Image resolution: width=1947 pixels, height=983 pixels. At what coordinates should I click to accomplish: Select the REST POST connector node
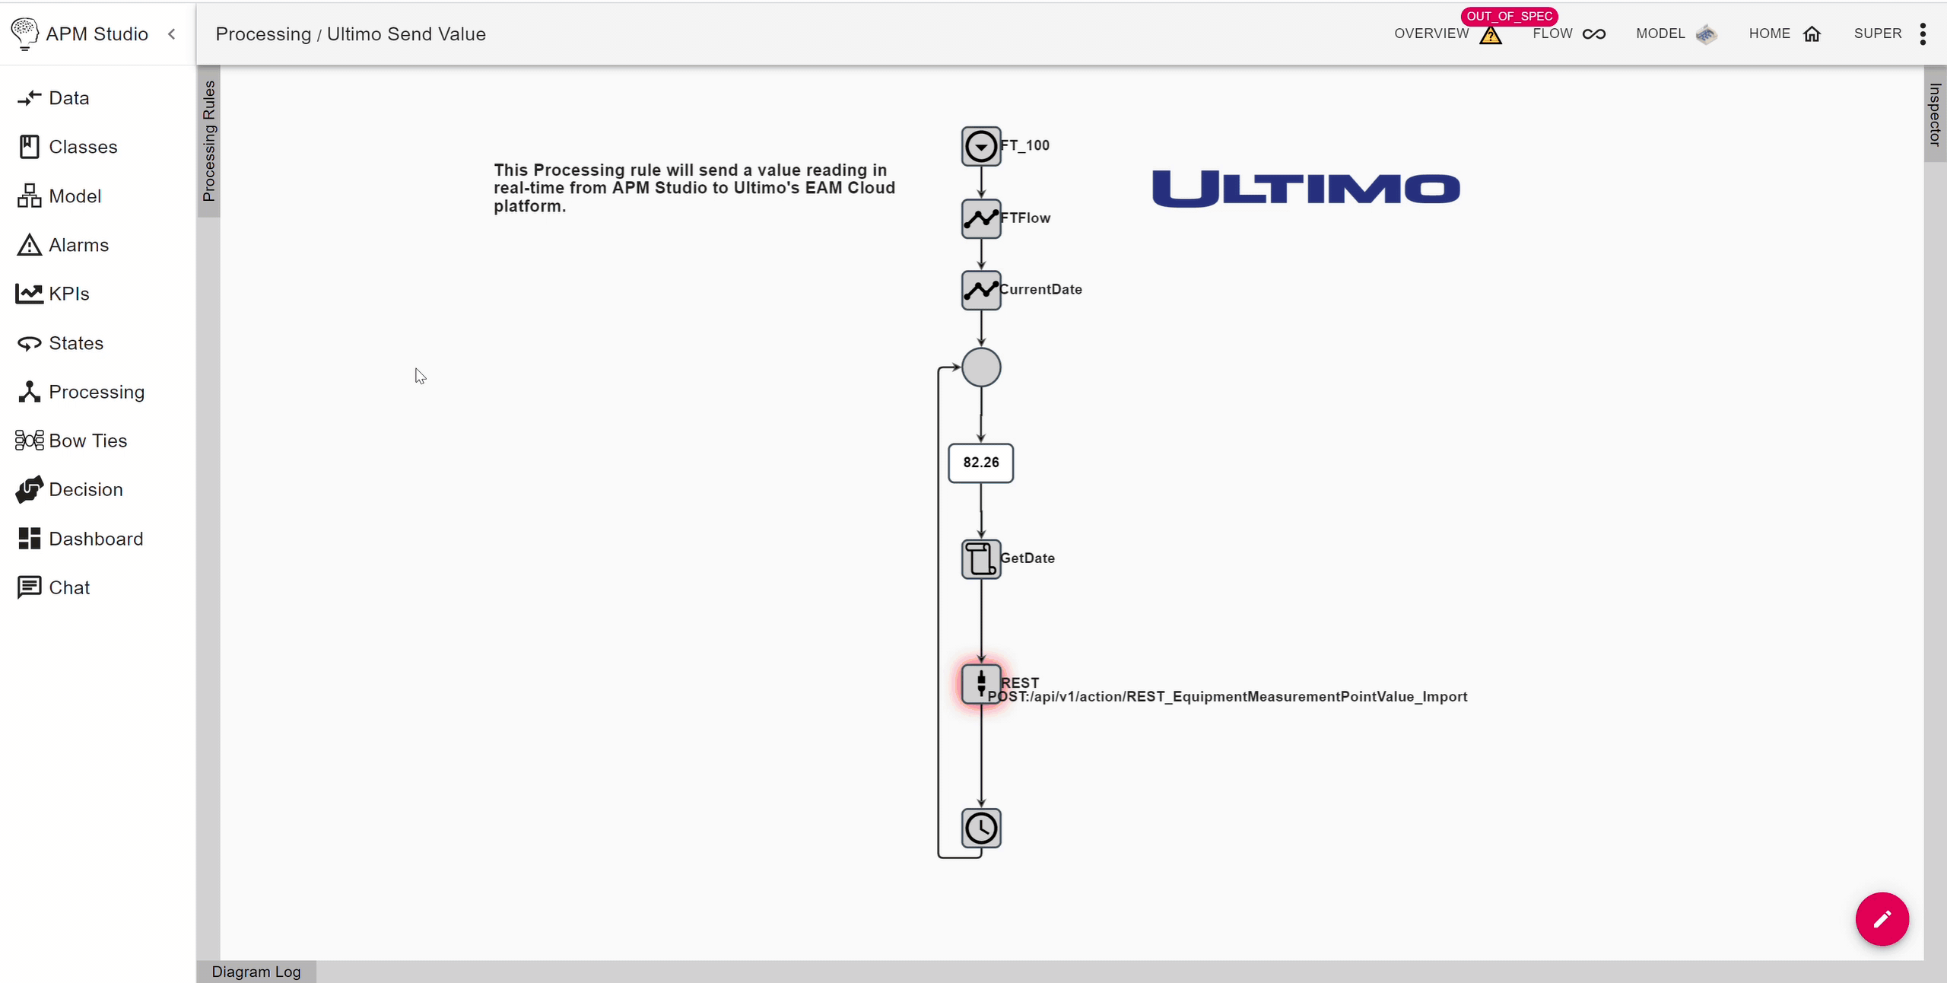981,684
